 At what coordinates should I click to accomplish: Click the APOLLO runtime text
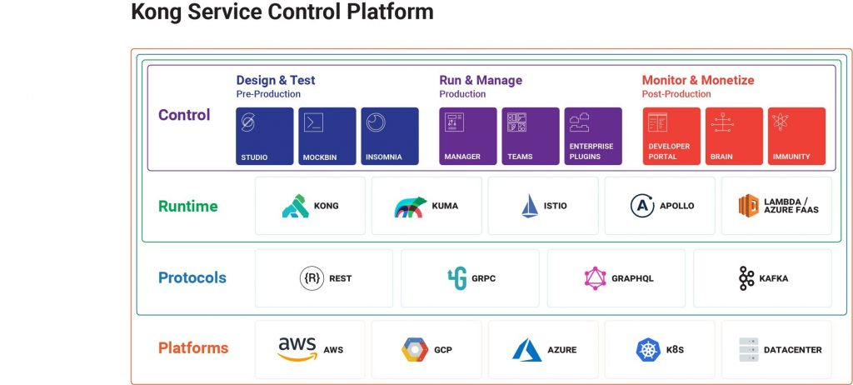pos(676,206)
